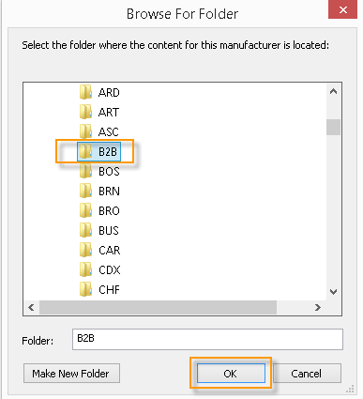This screenshot has height=399, width=363.
Task: Click the vertical scrollbar down arrow
Action: [x=333, y=292]
